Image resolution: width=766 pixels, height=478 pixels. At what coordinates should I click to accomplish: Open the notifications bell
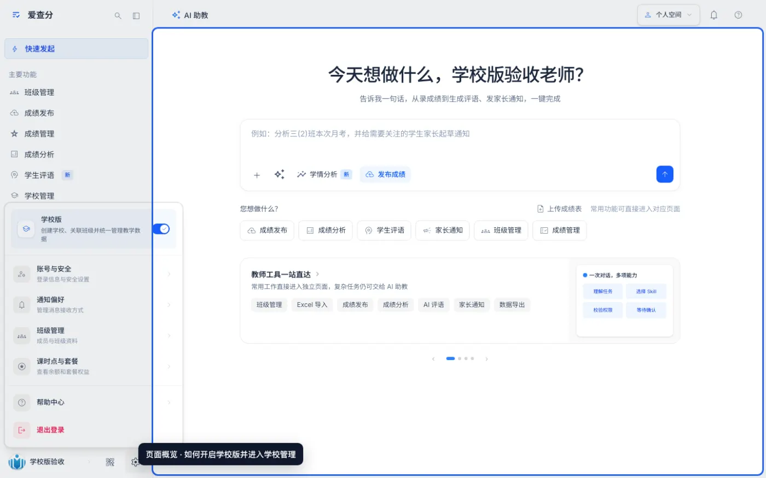713,15
